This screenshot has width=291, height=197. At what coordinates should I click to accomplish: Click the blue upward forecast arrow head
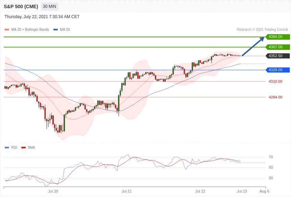click(x=262, y=39)
